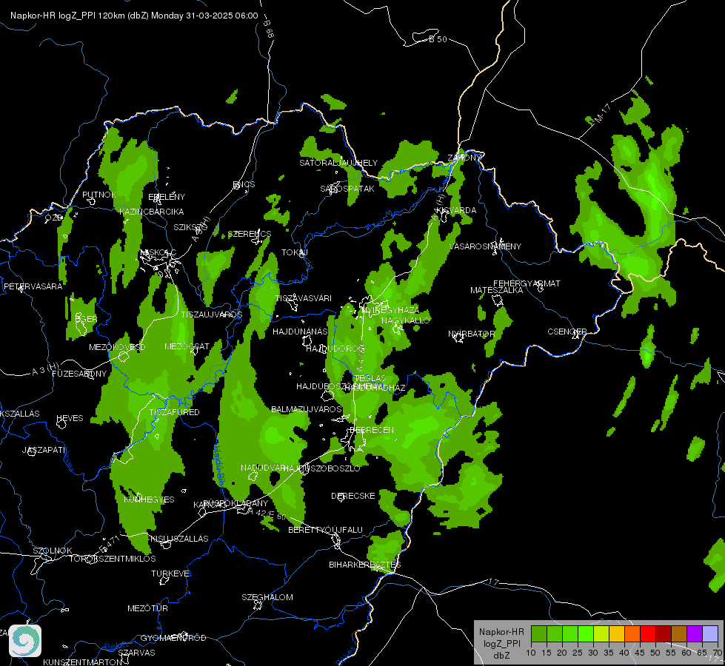Pick the 30–35 dBZ yellow-green legend swatch

click(601, 634)
